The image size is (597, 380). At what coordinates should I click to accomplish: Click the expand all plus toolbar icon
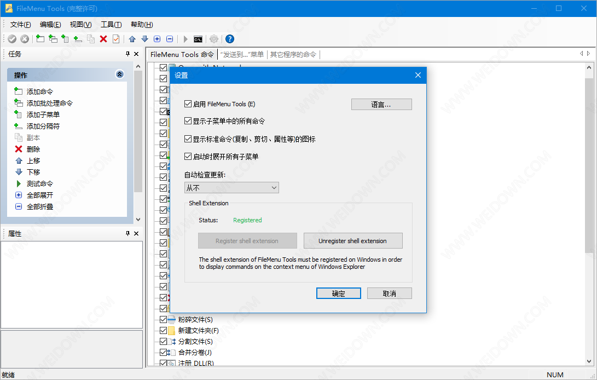point(157,39)
